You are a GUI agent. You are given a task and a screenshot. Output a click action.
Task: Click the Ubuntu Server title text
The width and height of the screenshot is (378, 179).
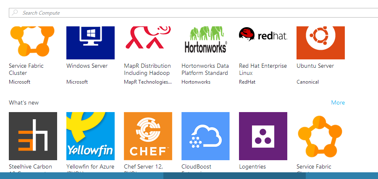pos(315,66)
